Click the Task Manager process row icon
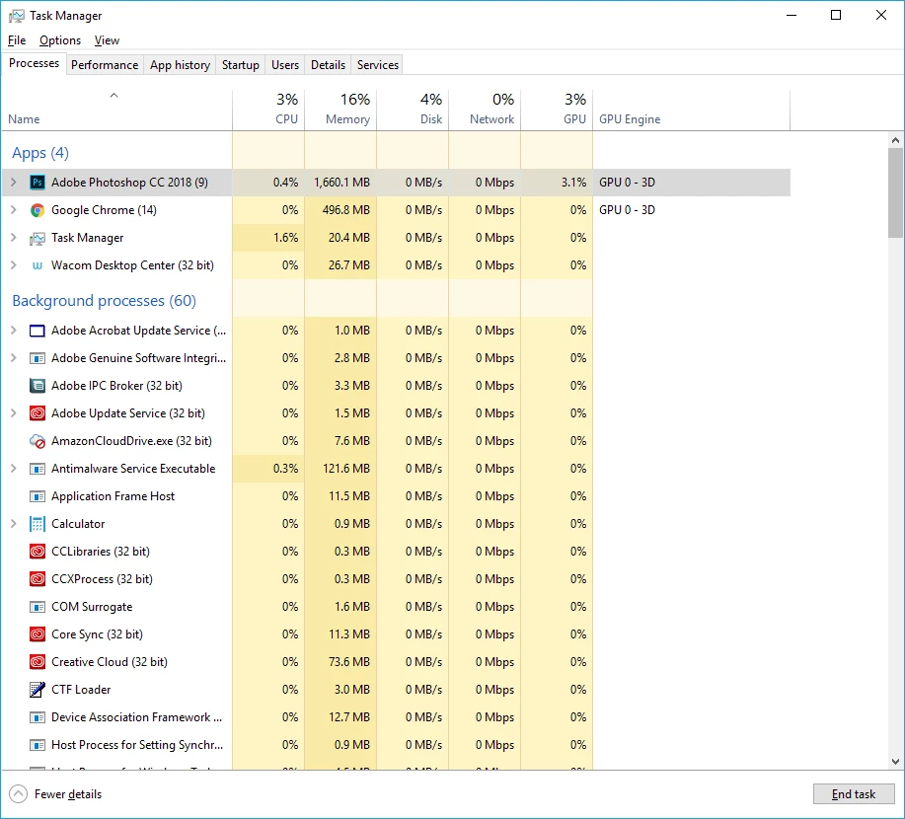 (x=37, y=238)
